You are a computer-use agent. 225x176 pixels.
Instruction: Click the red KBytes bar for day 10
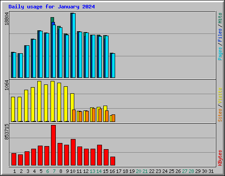[73, 152]
